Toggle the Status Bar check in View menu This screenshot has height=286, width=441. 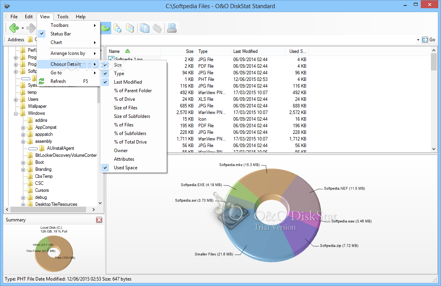(42, 34)
